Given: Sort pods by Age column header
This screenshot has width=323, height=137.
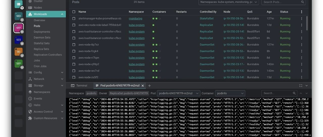Looking at the screenshot, I should [x=269, y=12].
